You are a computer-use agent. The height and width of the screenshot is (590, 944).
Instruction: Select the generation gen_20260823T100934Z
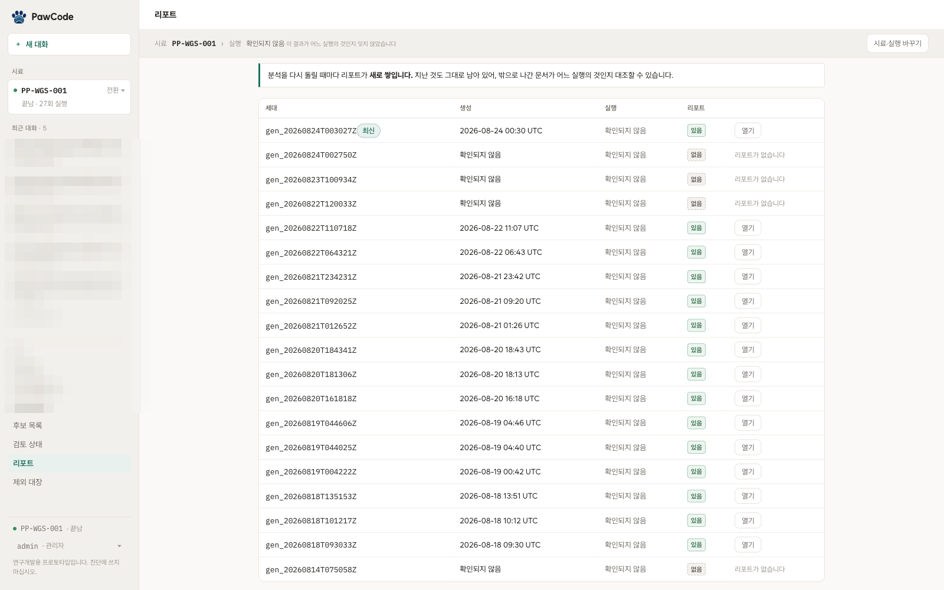pyautogui.click(x=311, y=179)
